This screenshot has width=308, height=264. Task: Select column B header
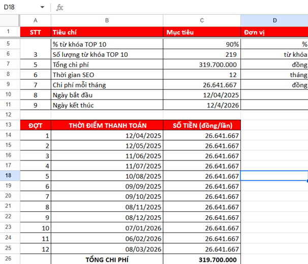107,20
